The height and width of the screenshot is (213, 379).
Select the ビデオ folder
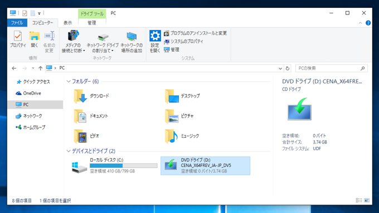(x=86, y=136)
